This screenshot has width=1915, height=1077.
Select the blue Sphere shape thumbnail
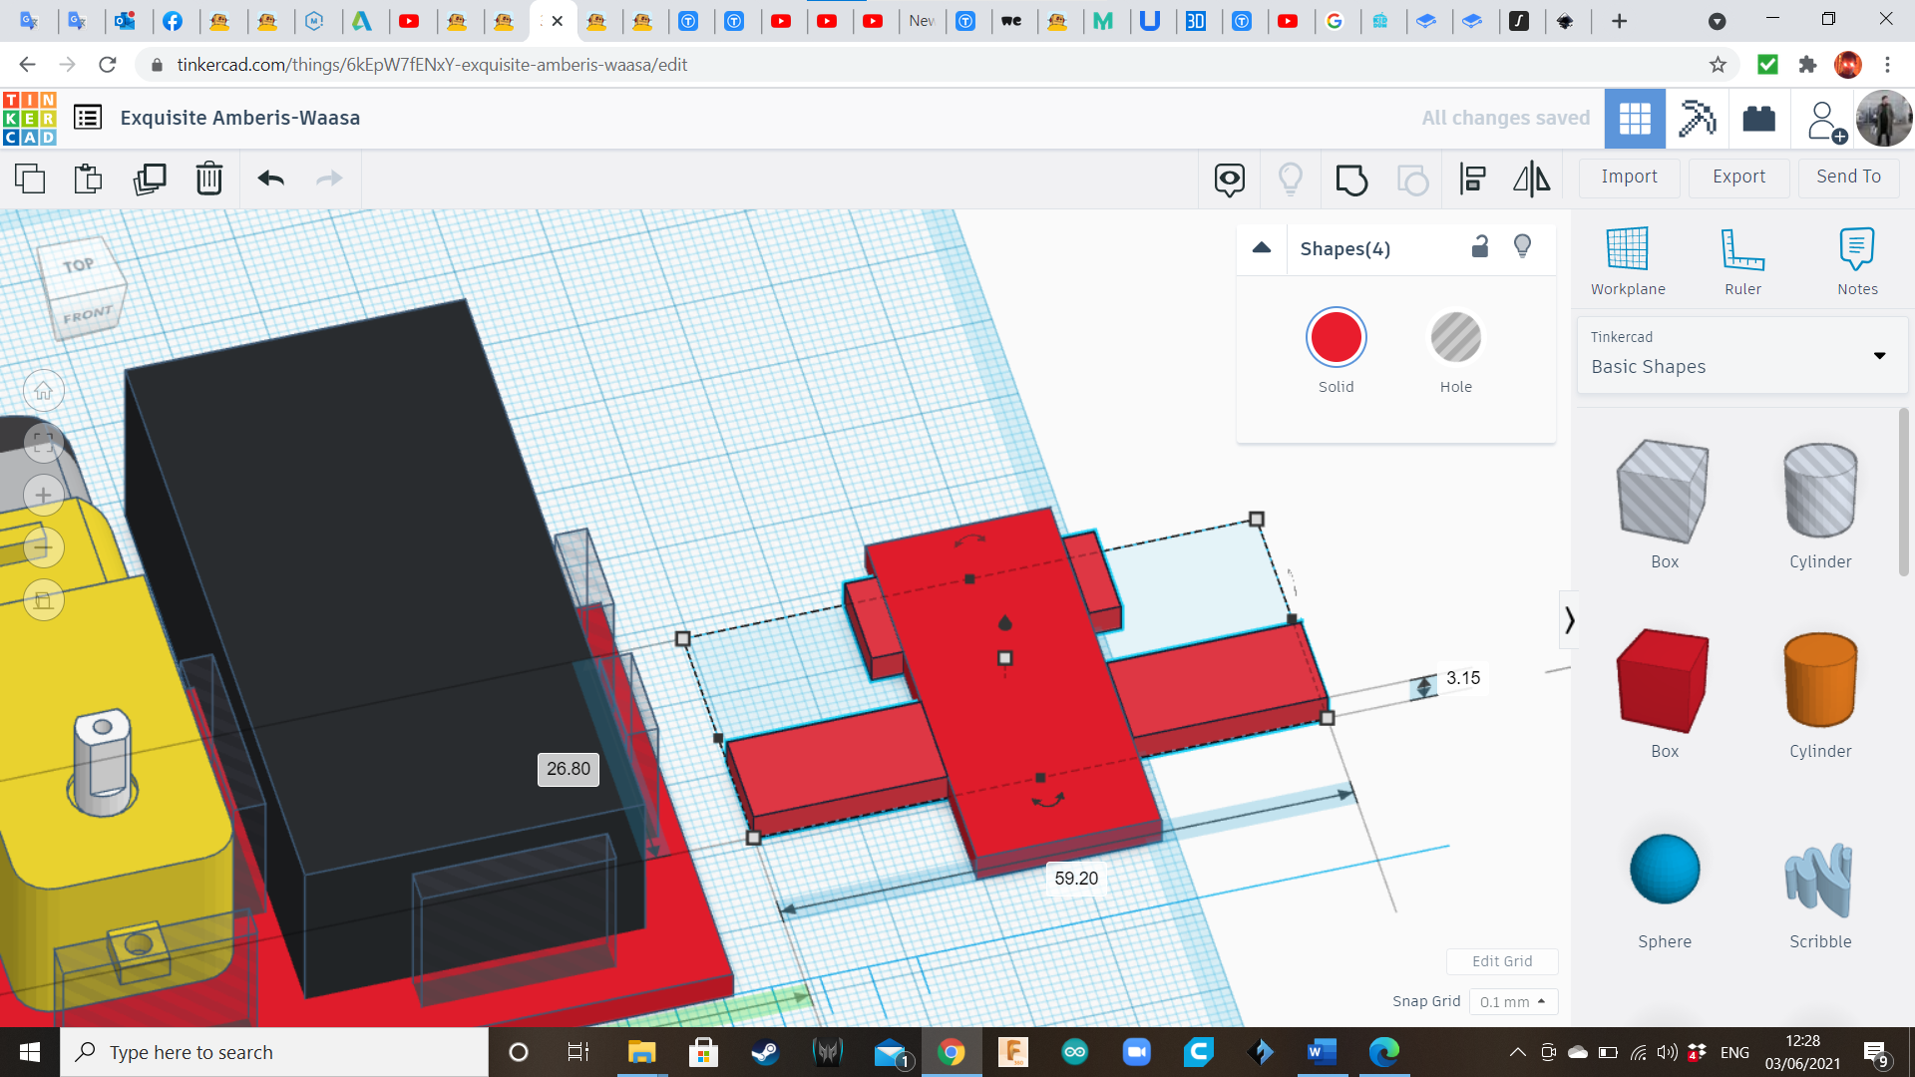pos(1664,870)
